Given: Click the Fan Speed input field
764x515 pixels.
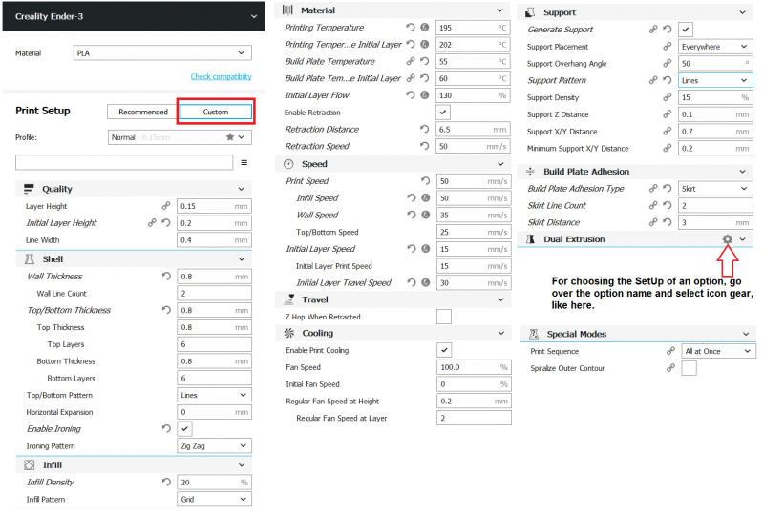Looking at the screenshot, I should (x=466, y=367).
